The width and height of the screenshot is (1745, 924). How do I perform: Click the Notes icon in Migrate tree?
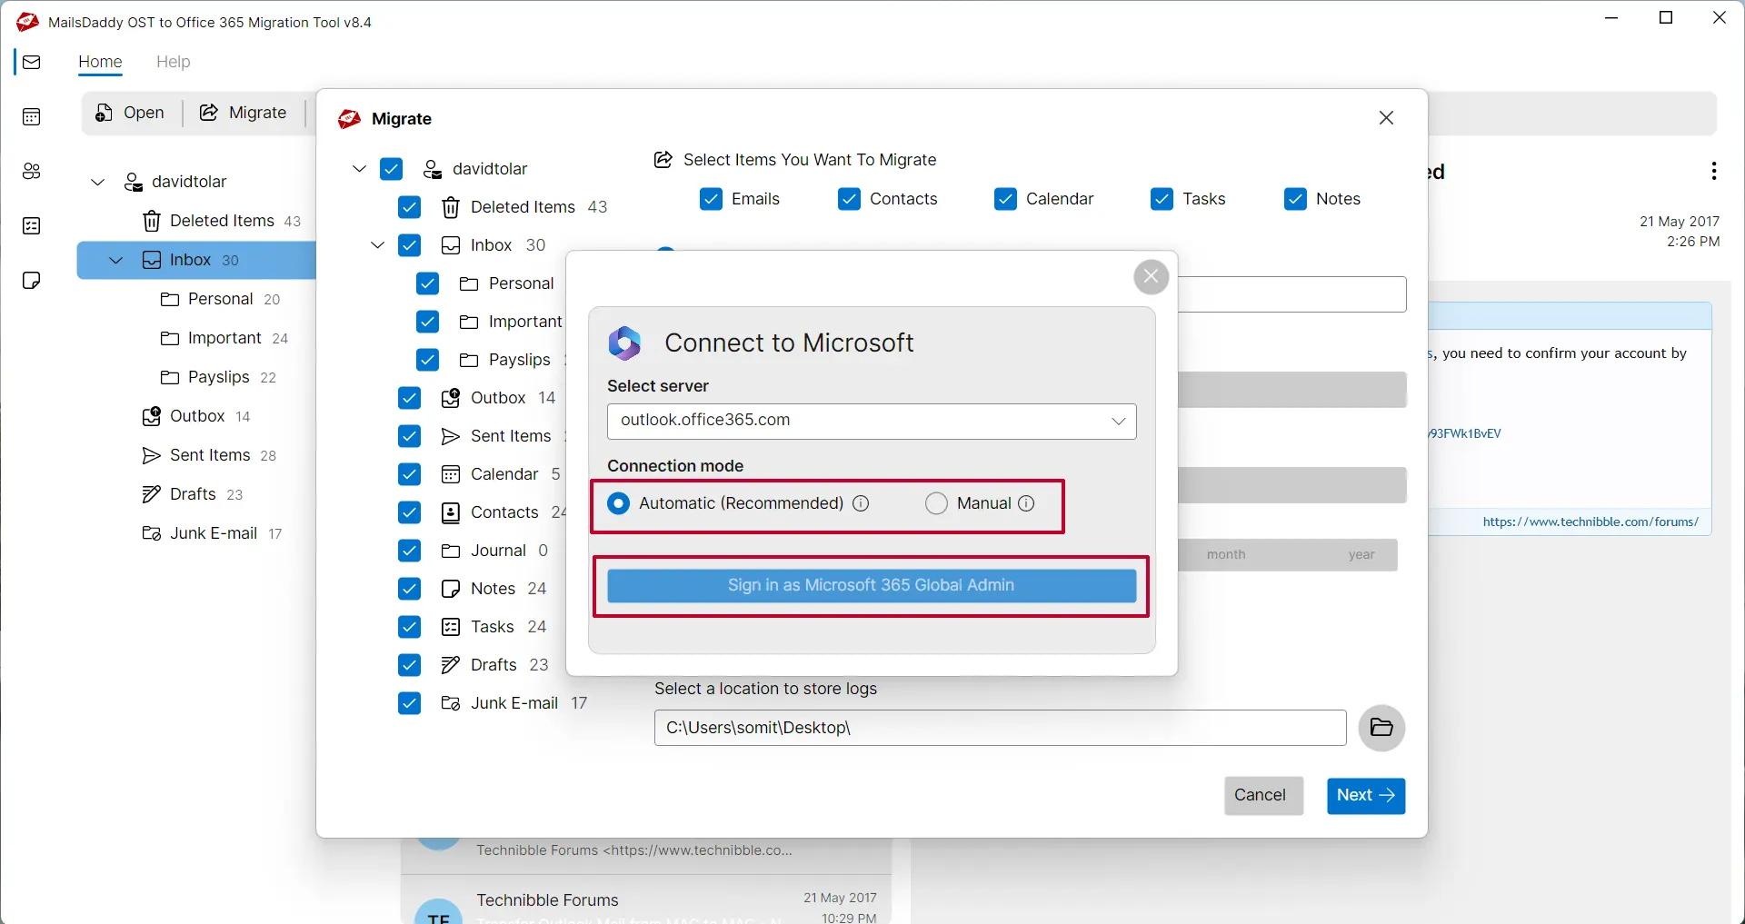[x=450, y=589]
